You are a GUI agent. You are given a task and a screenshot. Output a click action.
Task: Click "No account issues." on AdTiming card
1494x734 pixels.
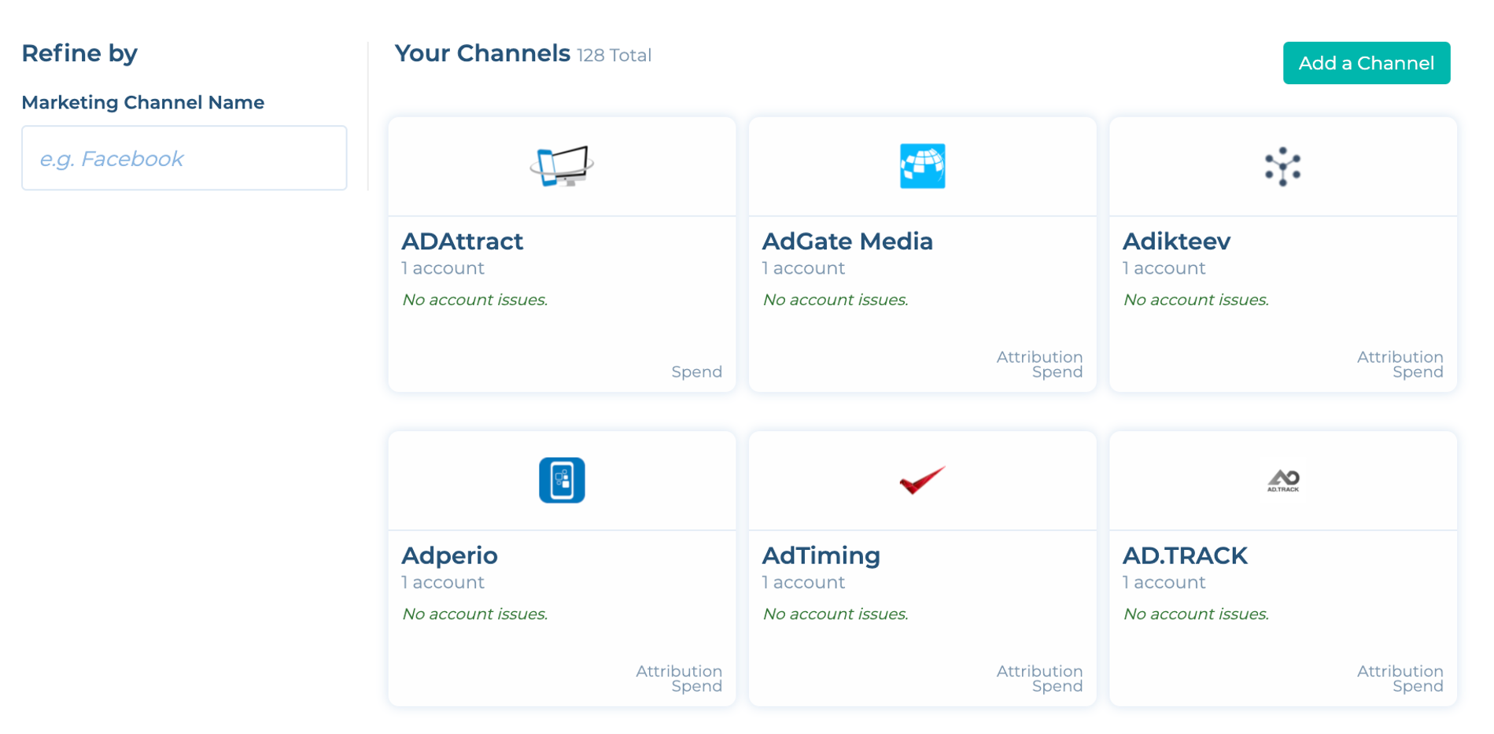pos(836,614)
